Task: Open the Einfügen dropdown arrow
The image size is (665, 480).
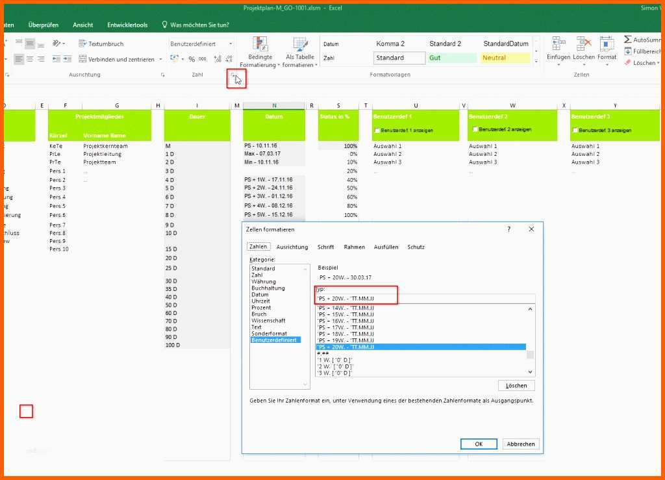Action: 558,65
